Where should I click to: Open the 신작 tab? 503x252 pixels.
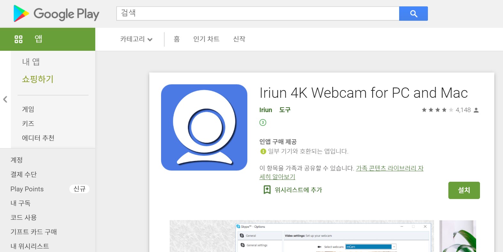click(239, 39)
